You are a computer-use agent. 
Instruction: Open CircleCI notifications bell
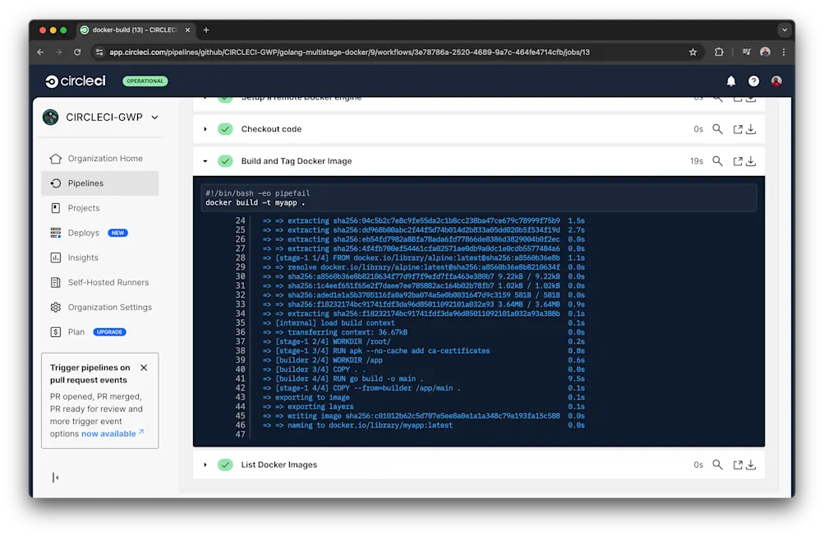(x=730, y=81)
